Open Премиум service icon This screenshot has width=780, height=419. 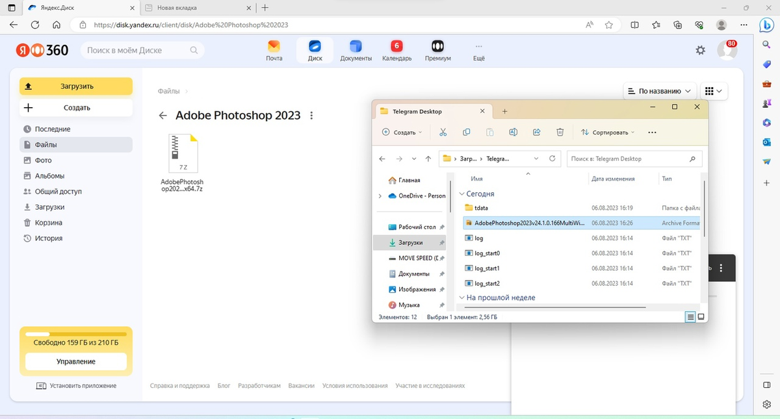(x=437, y=51)
